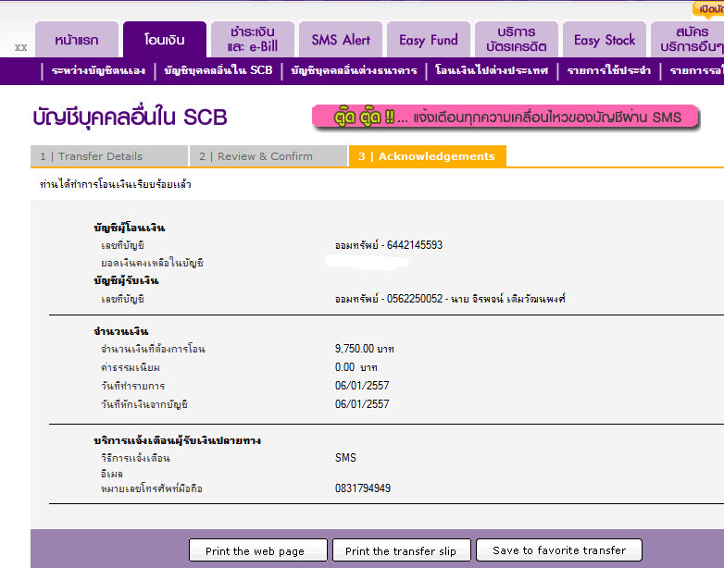Select step 1 Transfer Details
The height and width of the screenshot is (568, 724).
pyautogui.click(x=109, y=156)
